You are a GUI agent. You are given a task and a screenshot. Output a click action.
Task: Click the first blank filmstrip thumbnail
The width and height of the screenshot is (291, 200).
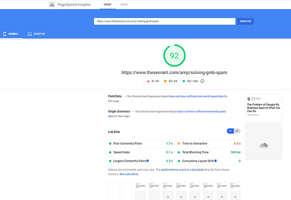113,191
